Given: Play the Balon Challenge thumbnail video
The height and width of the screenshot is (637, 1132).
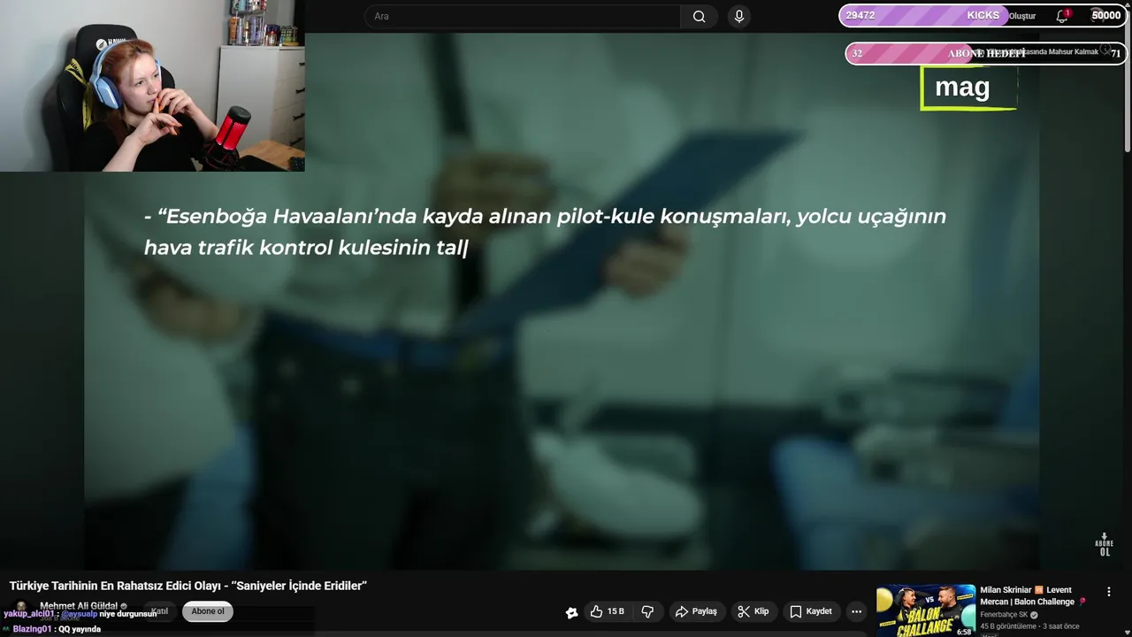Looking at the screenshot, I should coord(925,610).
